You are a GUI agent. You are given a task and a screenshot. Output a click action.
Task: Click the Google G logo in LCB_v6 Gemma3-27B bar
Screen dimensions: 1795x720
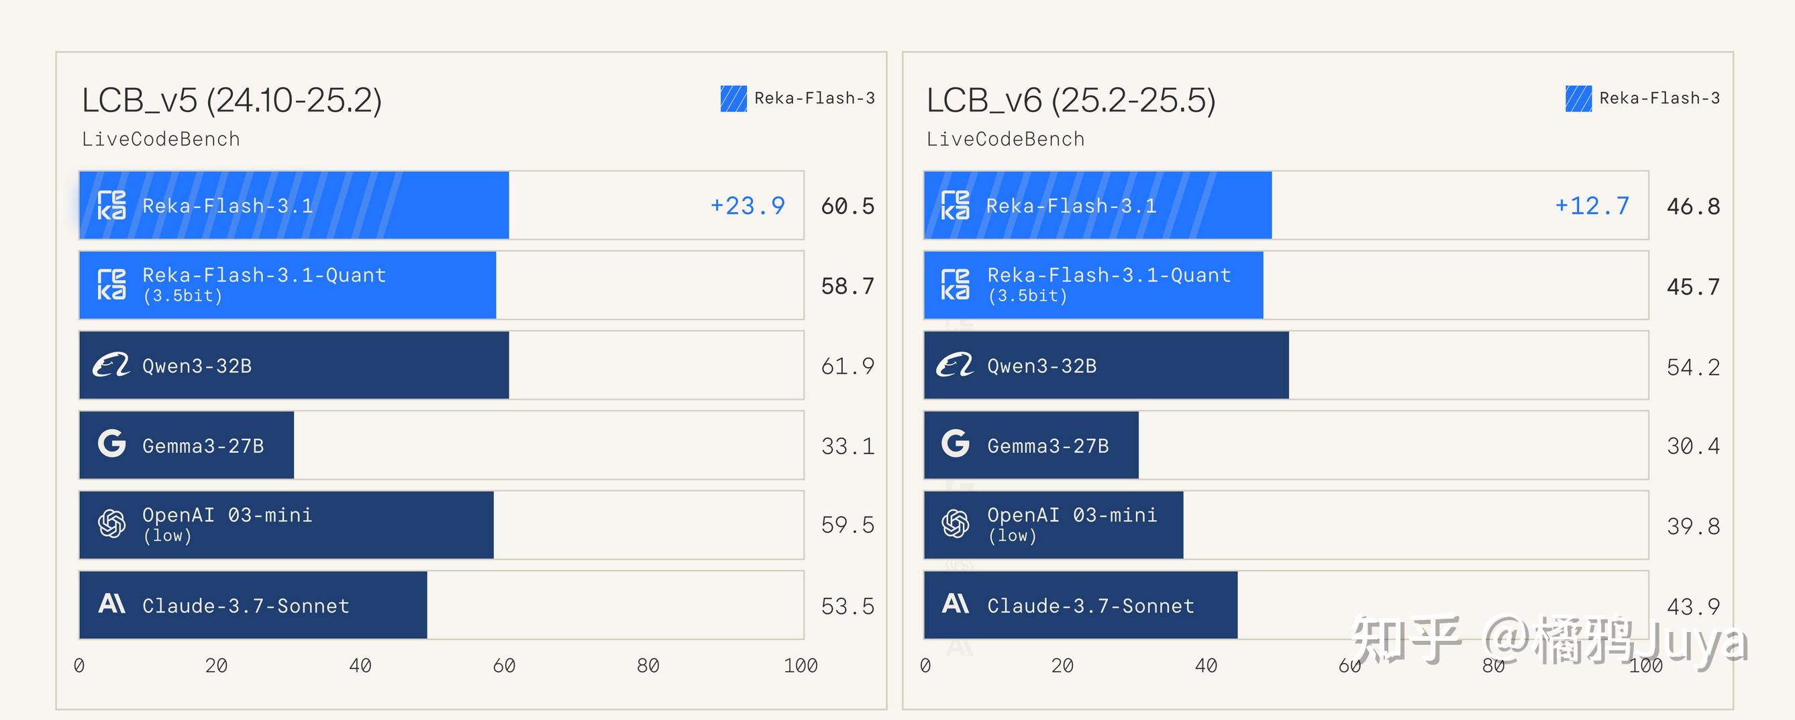956,444
